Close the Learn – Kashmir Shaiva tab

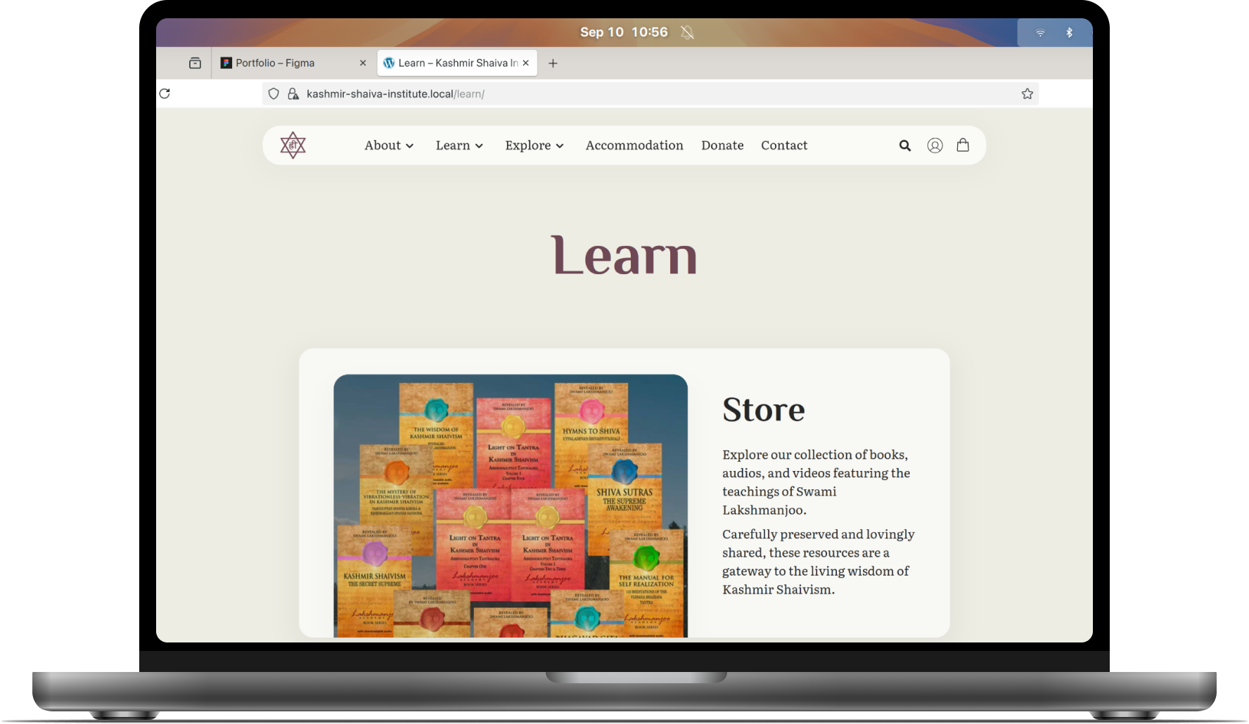click(525, 63)
